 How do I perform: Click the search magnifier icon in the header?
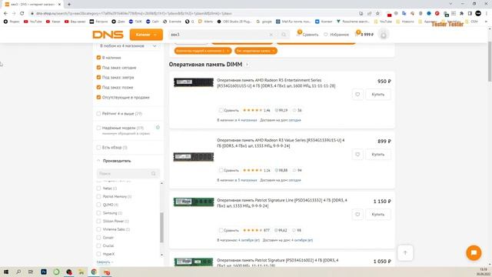point(284,35)
